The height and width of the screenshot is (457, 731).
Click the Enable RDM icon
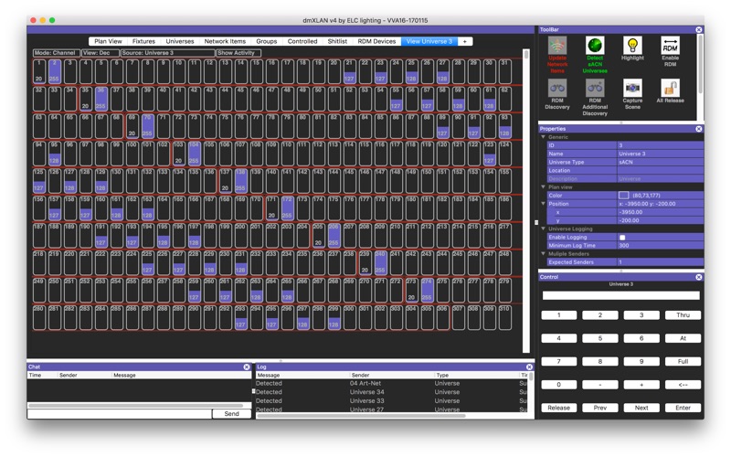coord(670,46)
